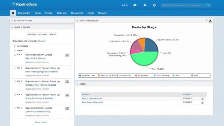
Task: Open the help question mark icon
Action: coord(145,5)
